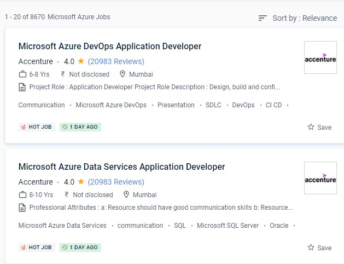
Task: Save the Azure Data Services job
Action: pyautogui.click(x=319, y=248)
